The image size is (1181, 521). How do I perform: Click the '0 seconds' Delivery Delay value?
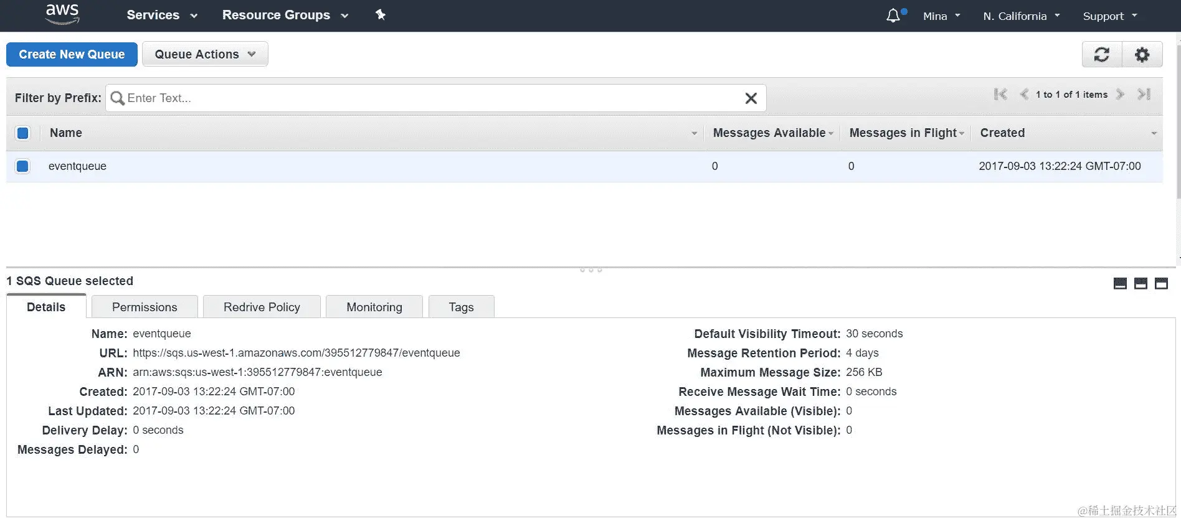[x=158, y=430]
